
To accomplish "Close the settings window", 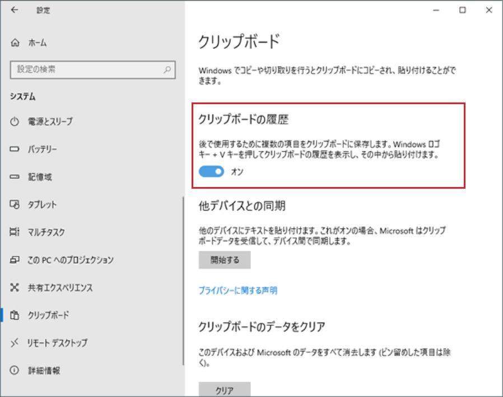I will (x=489, y=10).
